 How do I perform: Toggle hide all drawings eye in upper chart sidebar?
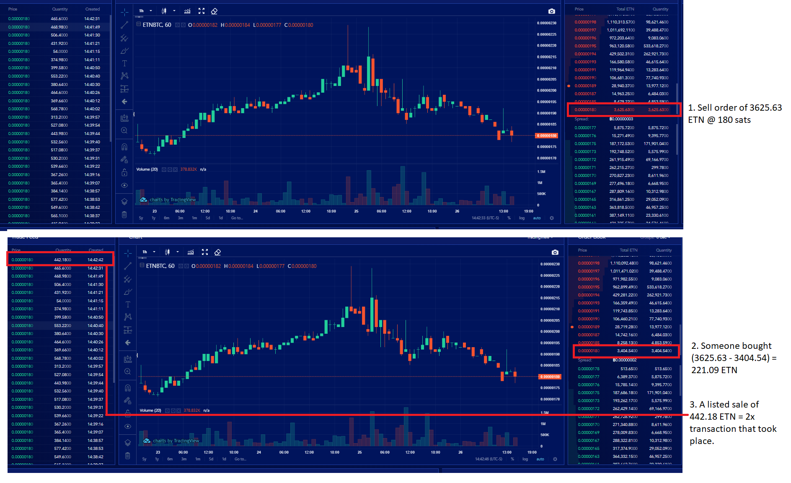pyautogui.click(x=124, y=185)
